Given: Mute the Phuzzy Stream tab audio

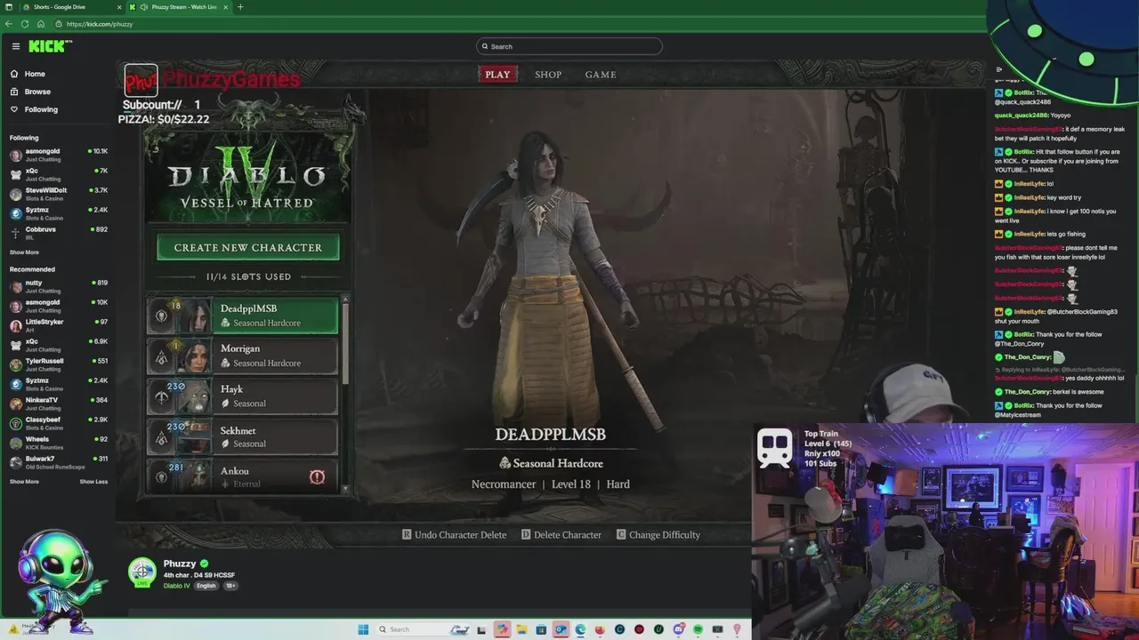Looking at the screenshot, I should pyautogui.click(x=144, y=7).
